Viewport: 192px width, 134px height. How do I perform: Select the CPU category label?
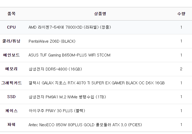[11, 27]
